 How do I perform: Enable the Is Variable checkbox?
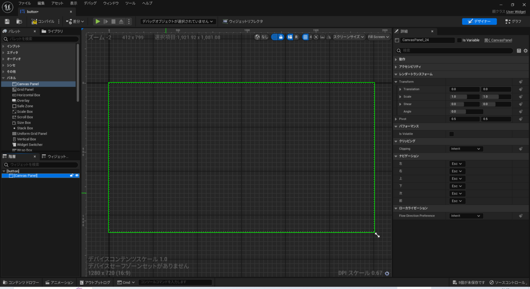[x=459, y=40]
